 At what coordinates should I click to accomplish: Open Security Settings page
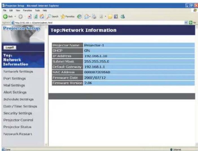point(18,113)
